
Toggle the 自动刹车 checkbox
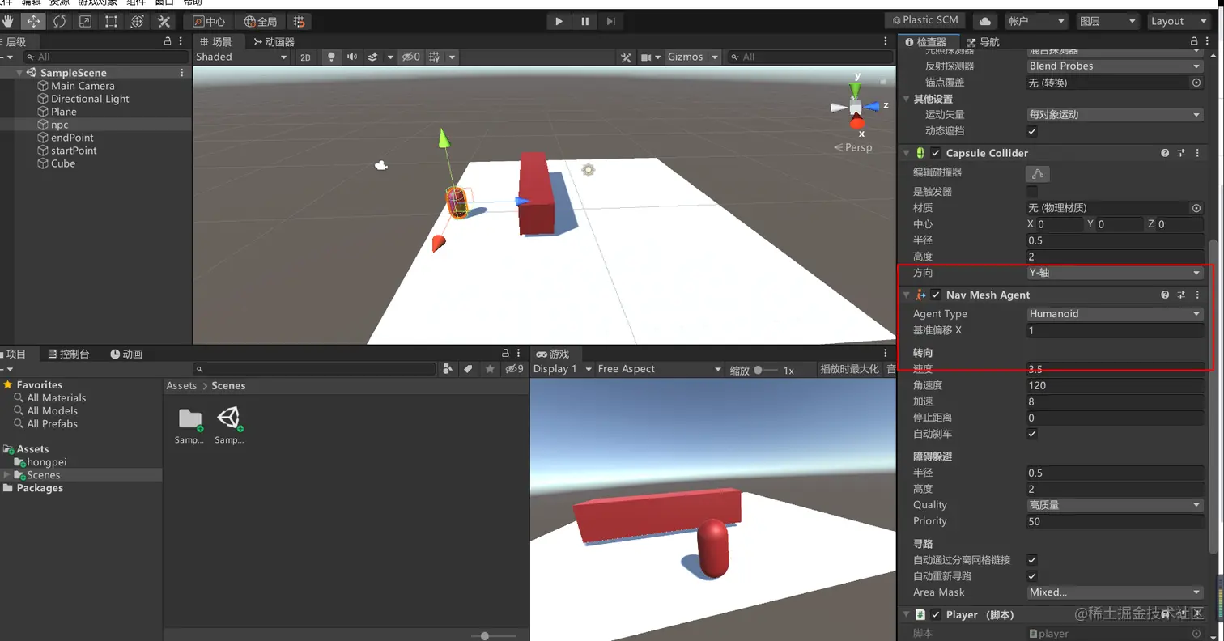(1032, 434)
